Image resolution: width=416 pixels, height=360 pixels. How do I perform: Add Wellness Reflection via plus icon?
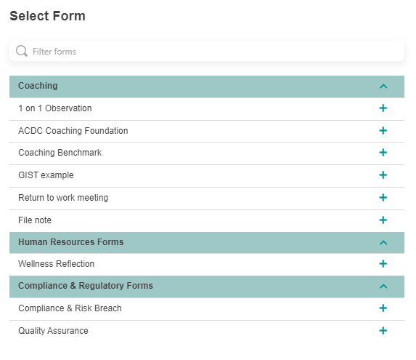[383, 263]
